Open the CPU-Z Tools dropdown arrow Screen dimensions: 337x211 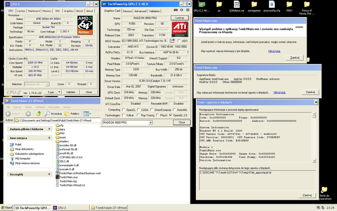coord(59,92)
